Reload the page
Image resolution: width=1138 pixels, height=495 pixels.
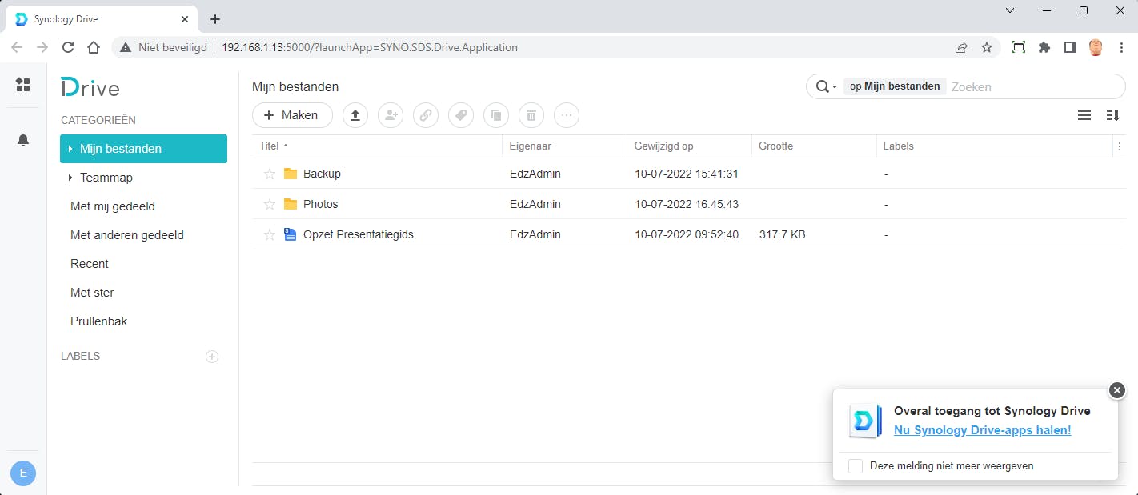point(68,47)
